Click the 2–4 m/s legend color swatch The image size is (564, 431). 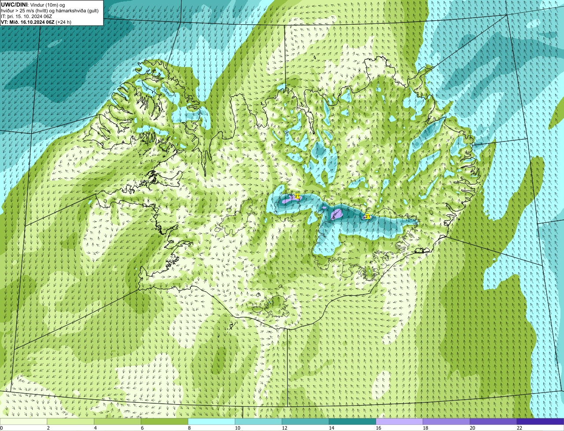70,422
